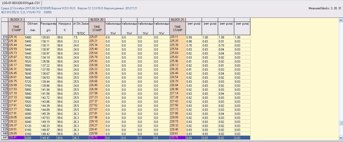Select row number 635
The image size is (343, 142).
tap(5, 114)
